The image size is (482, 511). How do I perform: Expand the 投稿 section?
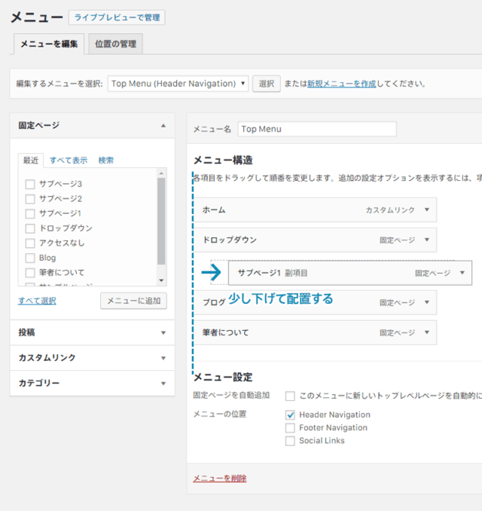[93, 332]
